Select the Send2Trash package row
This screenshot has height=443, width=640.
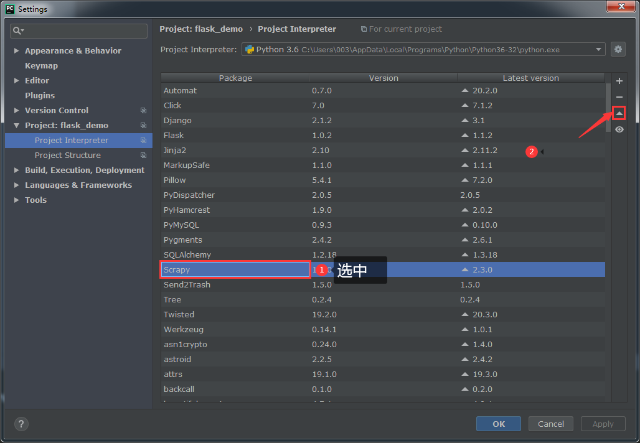[384, 285]
